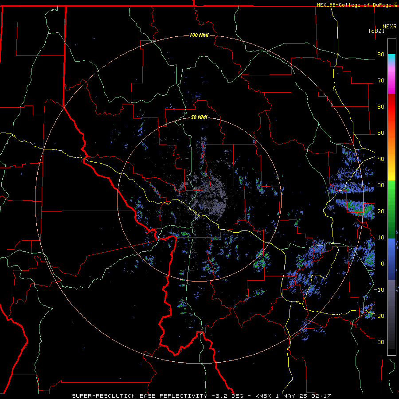Click the 10 dBZ value on the scale

coord(381,238)
